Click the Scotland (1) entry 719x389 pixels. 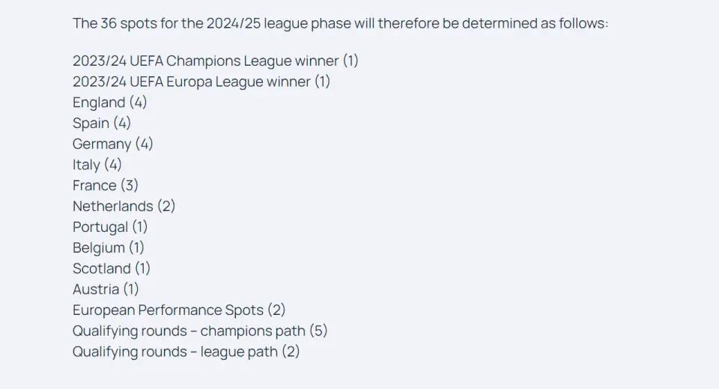pos(112,269)
